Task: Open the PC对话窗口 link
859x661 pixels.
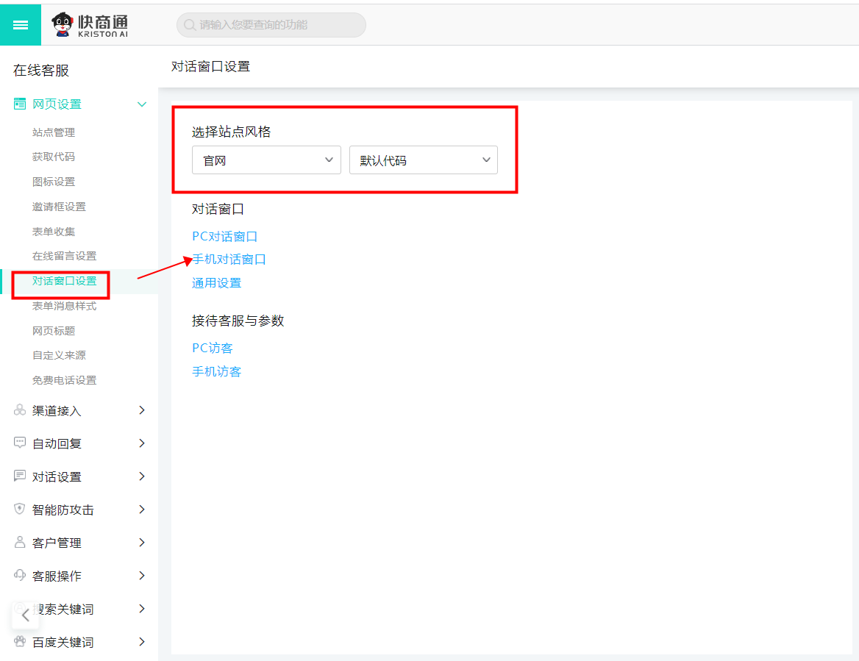Action: click(x=225, y=237)
